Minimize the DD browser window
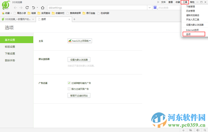The height and width of the screenshot is (132, 208). [197, 2]
